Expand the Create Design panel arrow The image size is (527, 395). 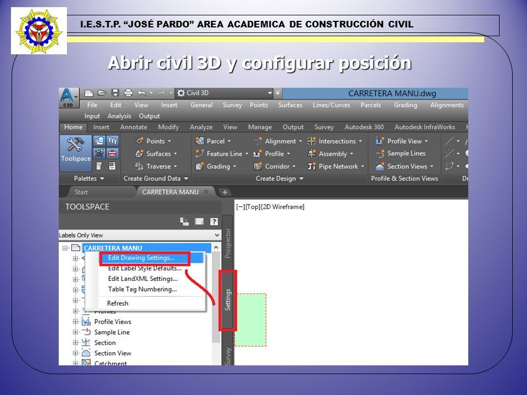[301, 179]
